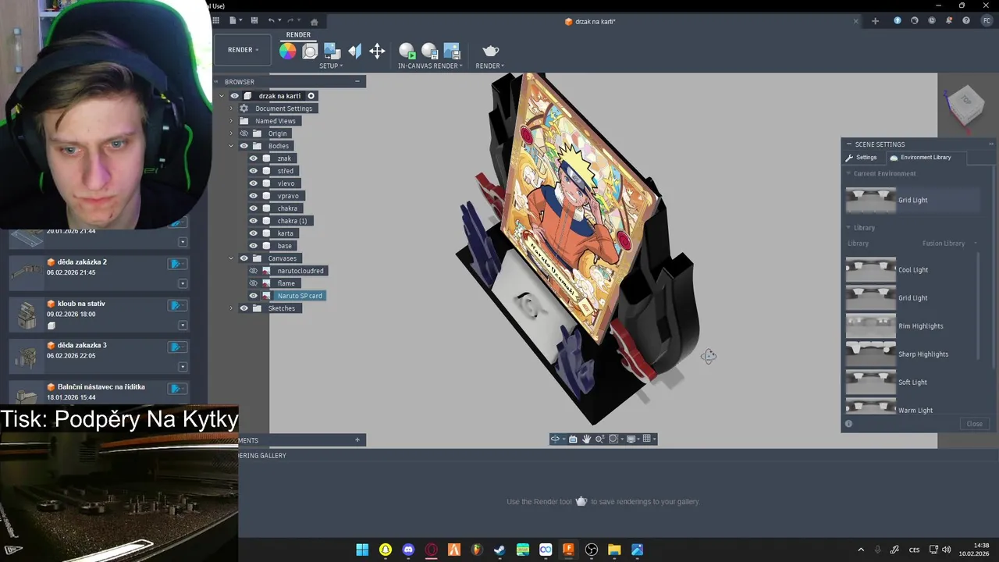This screenshot has height=562, width=999.
Task: Click the Undo arrow
Action: click(271, 21)
